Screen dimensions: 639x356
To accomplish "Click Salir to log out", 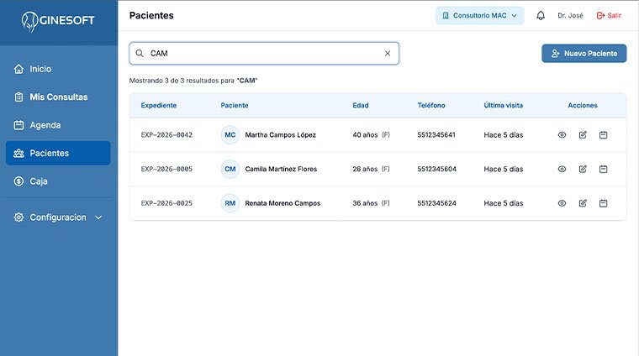I will pos(609,15).
